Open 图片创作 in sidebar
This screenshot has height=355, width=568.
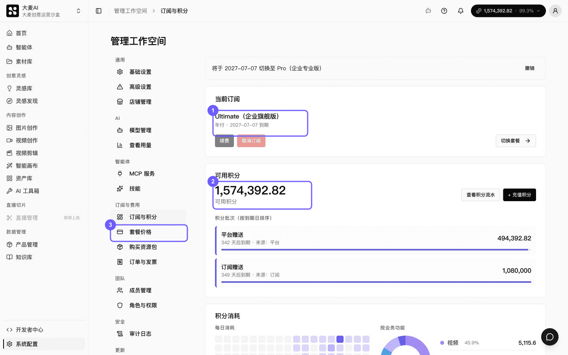(x=44, y=128)
